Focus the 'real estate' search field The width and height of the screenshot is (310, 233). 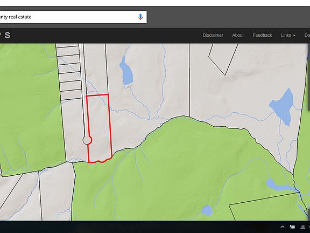click(73, 17)
